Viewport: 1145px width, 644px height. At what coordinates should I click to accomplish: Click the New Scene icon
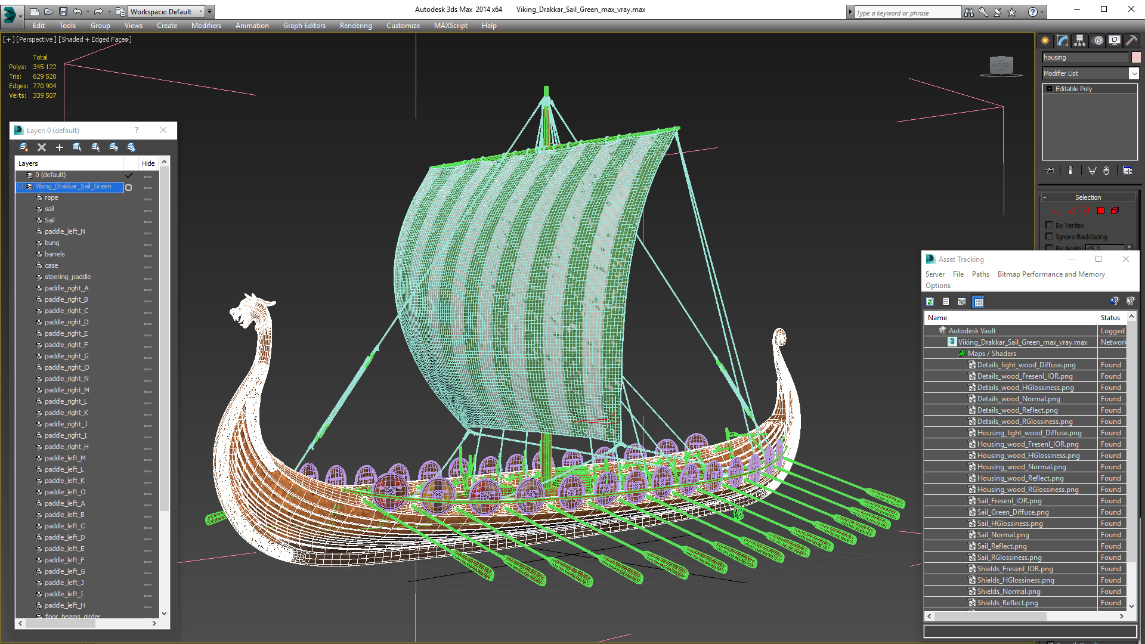pos(34,11)
